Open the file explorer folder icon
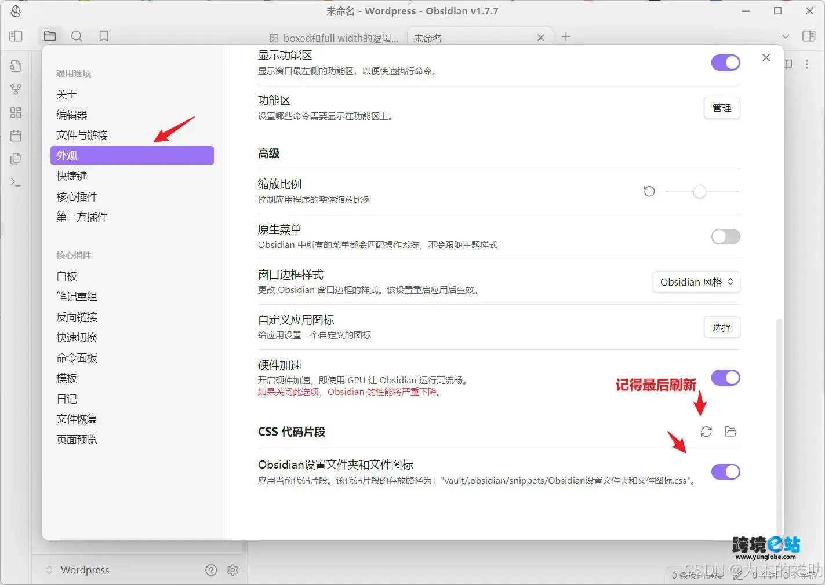825x585 pixels. (50, 36)
